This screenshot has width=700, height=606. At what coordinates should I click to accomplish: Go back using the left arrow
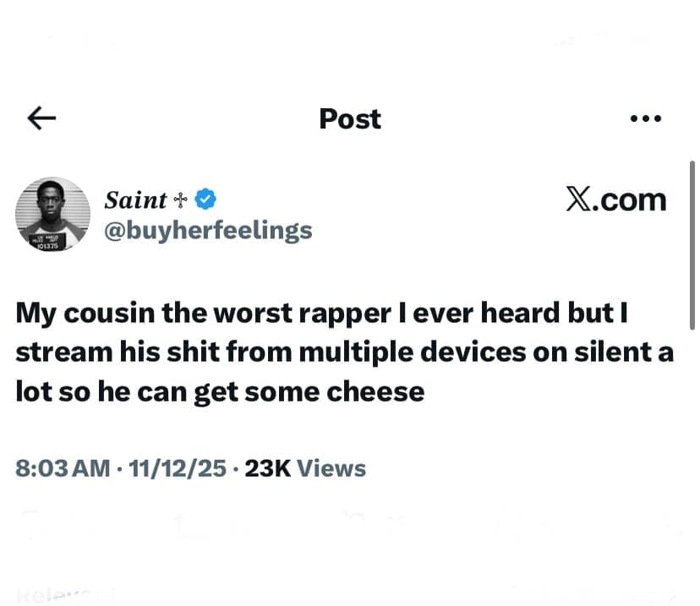coord(41,119)
